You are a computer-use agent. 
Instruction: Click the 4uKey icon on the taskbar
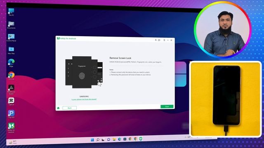tap(141, 139)
